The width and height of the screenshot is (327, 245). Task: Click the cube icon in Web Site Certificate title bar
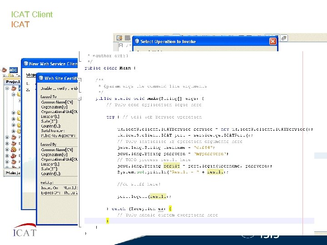pos(41,78)
